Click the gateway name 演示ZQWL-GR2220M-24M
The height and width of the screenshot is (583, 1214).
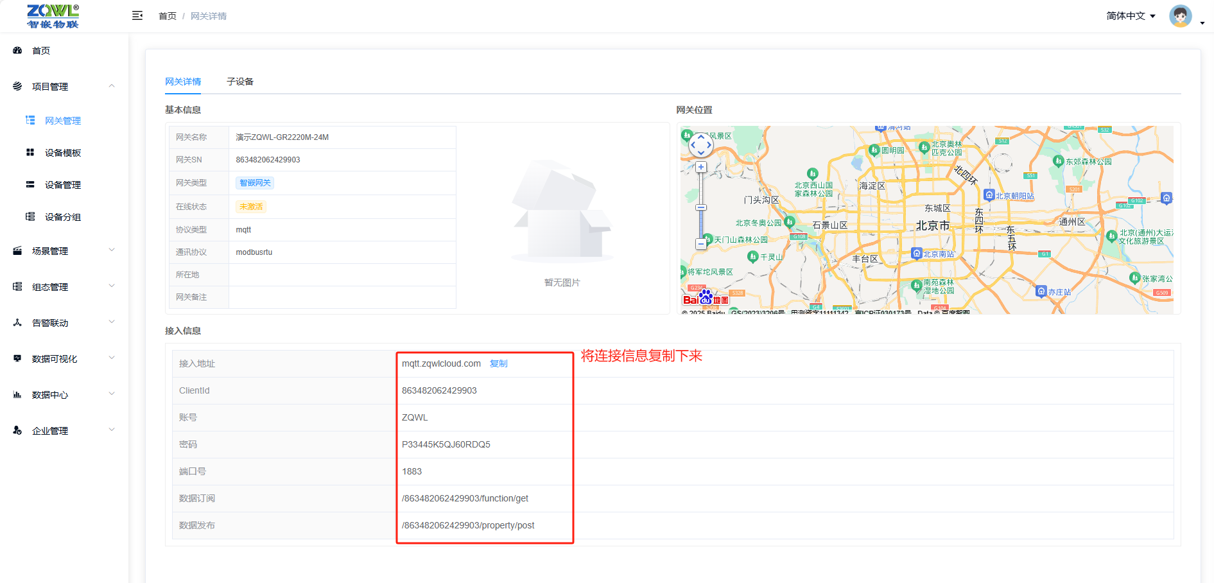point(282,137)
